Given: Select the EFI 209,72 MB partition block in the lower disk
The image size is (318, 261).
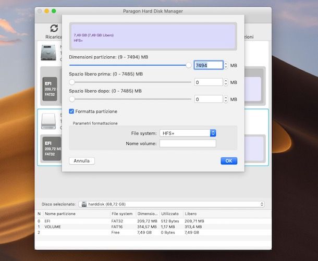Looking at the screenshot, I should tap(52, 148).
